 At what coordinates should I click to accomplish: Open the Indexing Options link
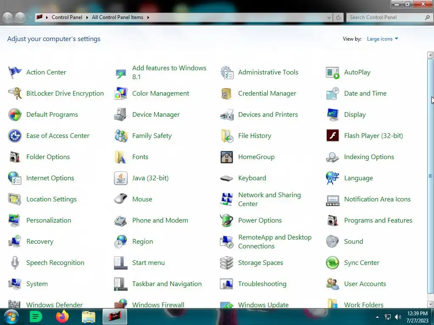369,157
